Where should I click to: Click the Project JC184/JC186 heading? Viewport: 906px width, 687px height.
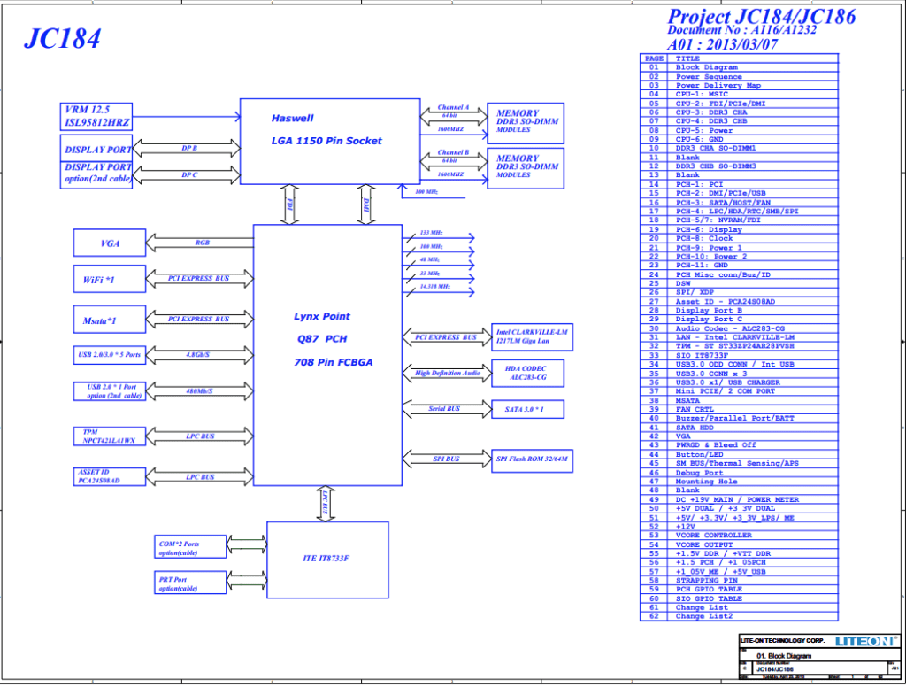[762, 16]
